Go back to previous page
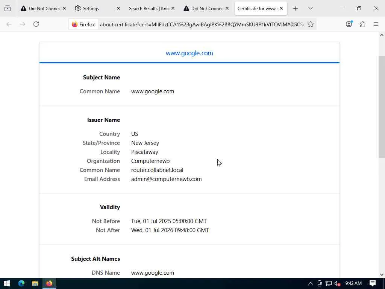This screenshot has height=289, width=385. click(9, 24)
